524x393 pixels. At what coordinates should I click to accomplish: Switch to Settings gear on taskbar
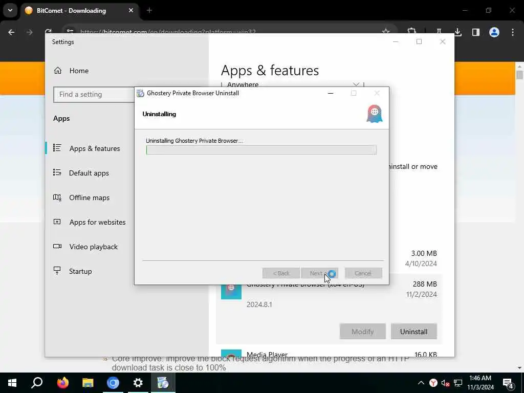[138, 383]
